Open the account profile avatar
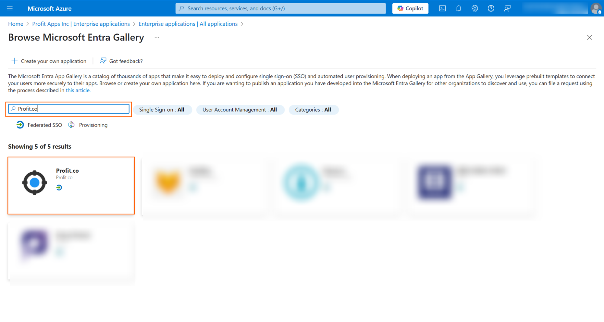 (596, 8)
